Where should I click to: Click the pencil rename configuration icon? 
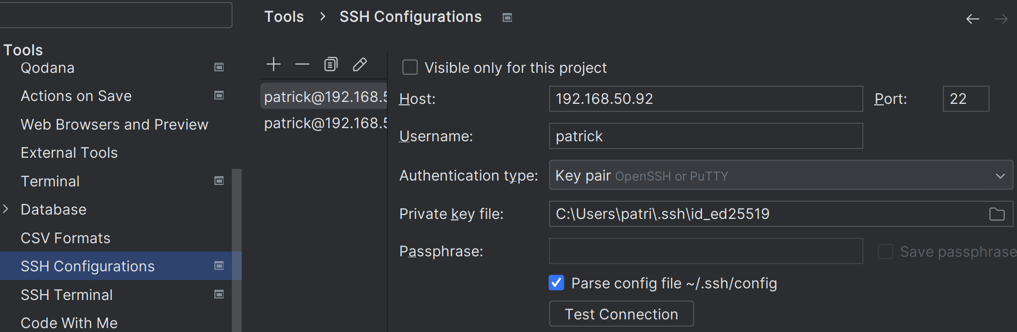point(360,64)
